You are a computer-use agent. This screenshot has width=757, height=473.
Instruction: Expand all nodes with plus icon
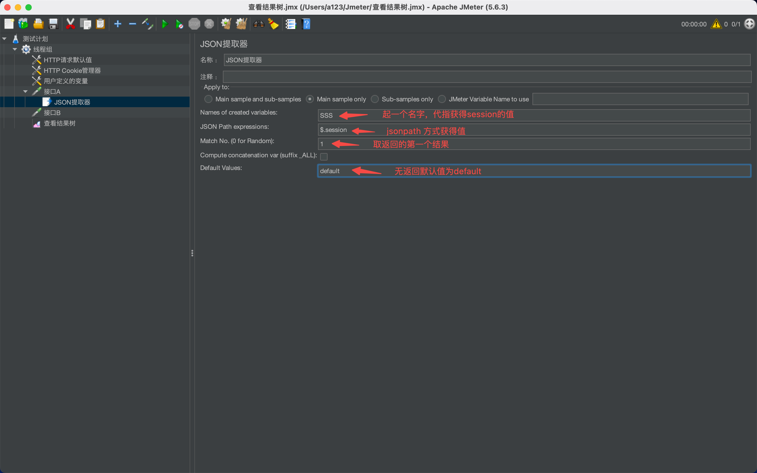(118, 24)
